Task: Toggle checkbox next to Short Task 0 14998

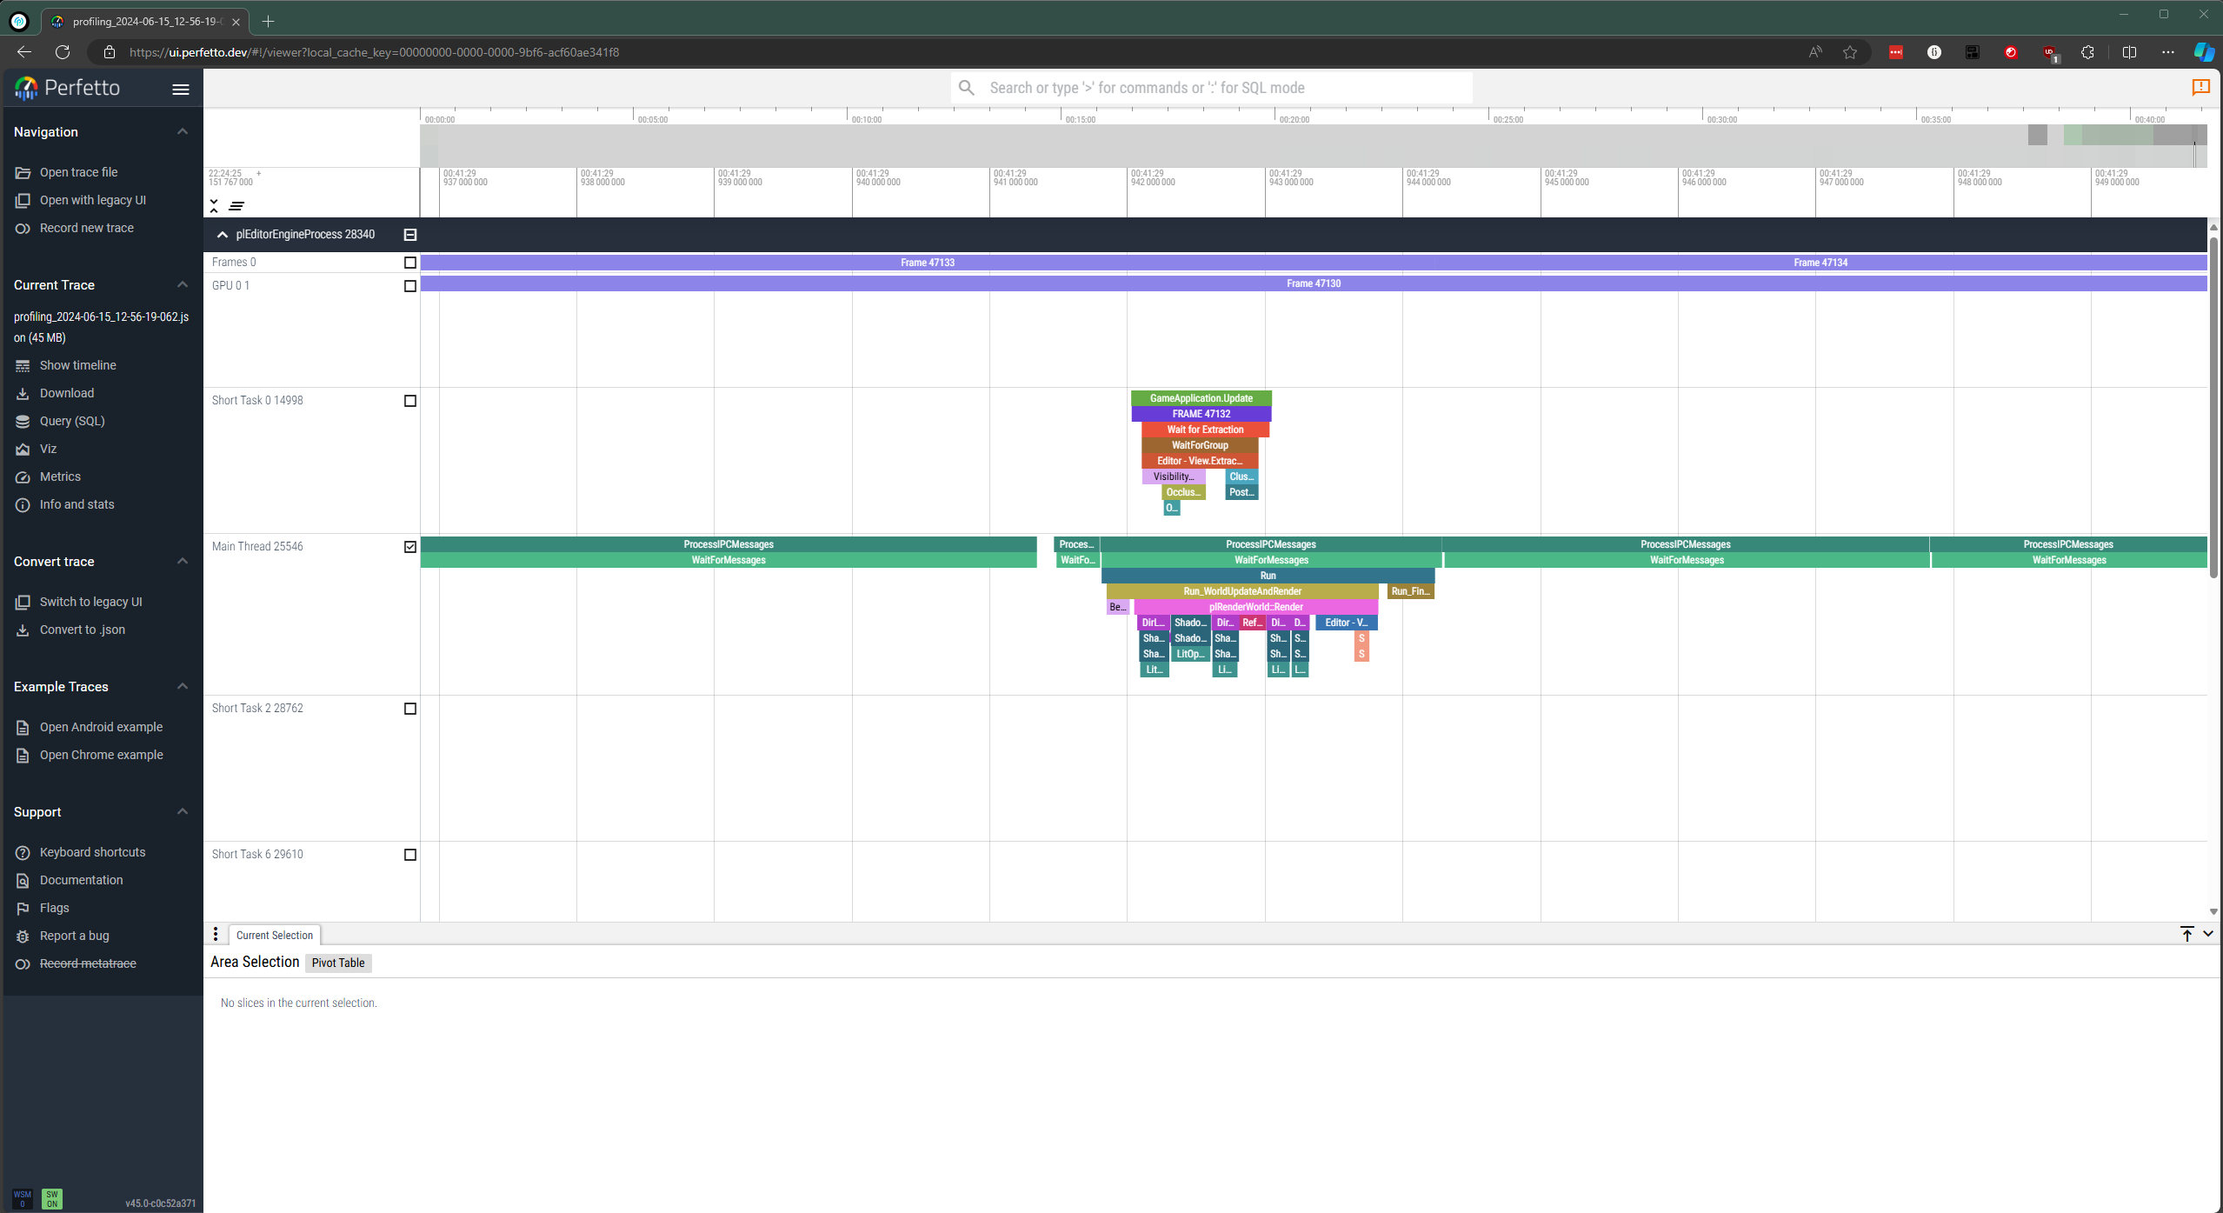Action: click(410, 400)
